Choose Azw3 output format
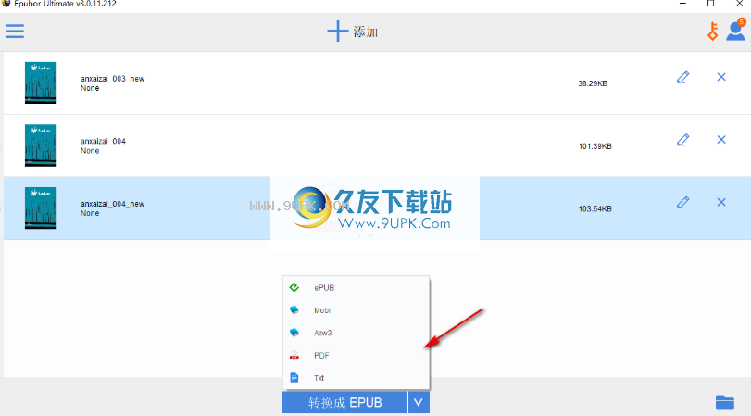The height and width of the screenshot is (416, 751). coord(356,333)
